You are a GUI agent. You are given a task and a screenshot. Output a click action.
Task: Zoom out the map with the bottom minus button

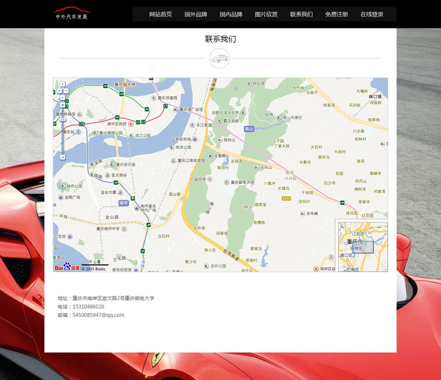point(63,157)
